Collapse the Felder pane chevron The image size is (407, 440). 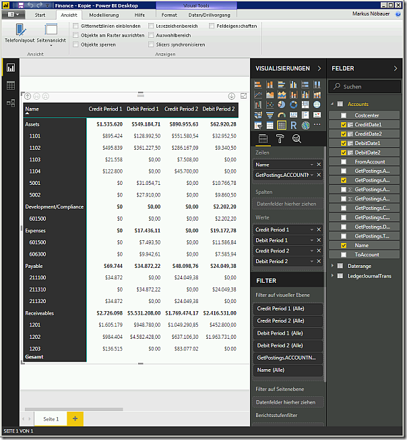tap(396, 68)
